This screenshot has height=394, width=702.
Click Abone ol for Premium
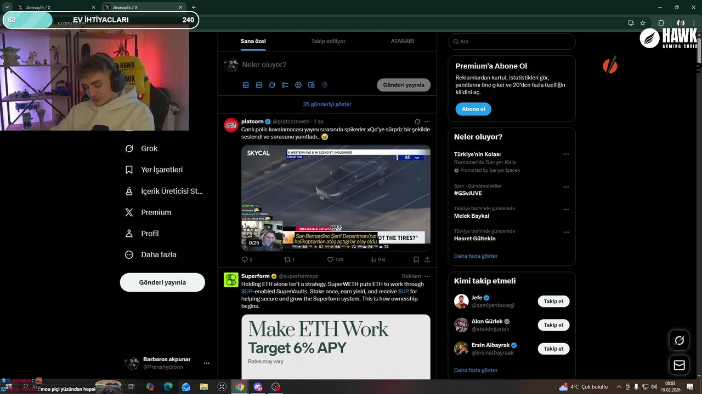pyautogui.click(x=473, y=109)
